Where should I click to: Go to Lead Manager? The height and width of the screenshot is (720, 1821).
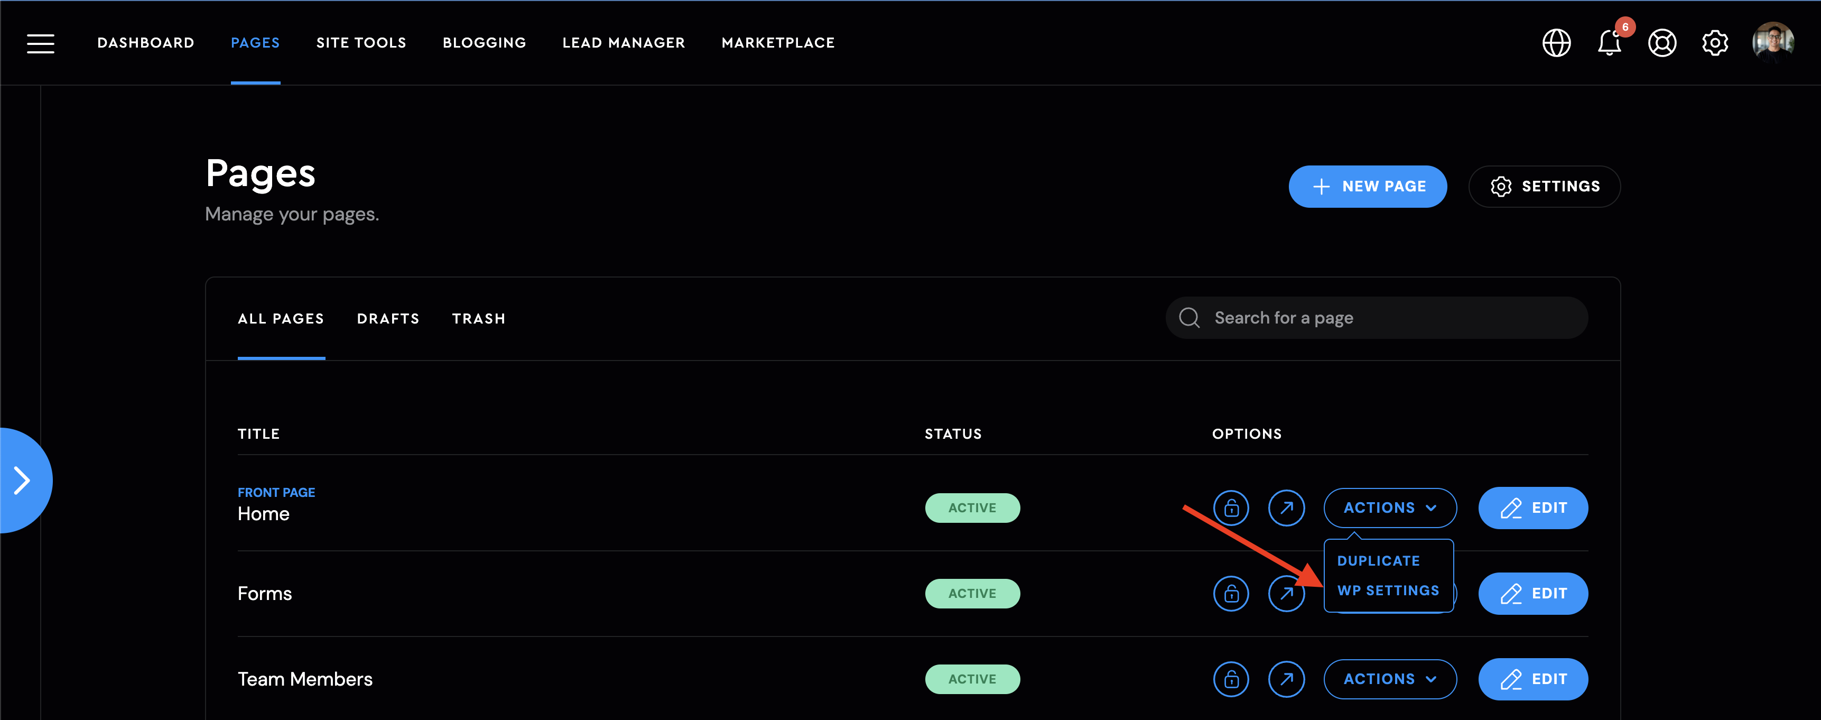[x=624, y=42]
